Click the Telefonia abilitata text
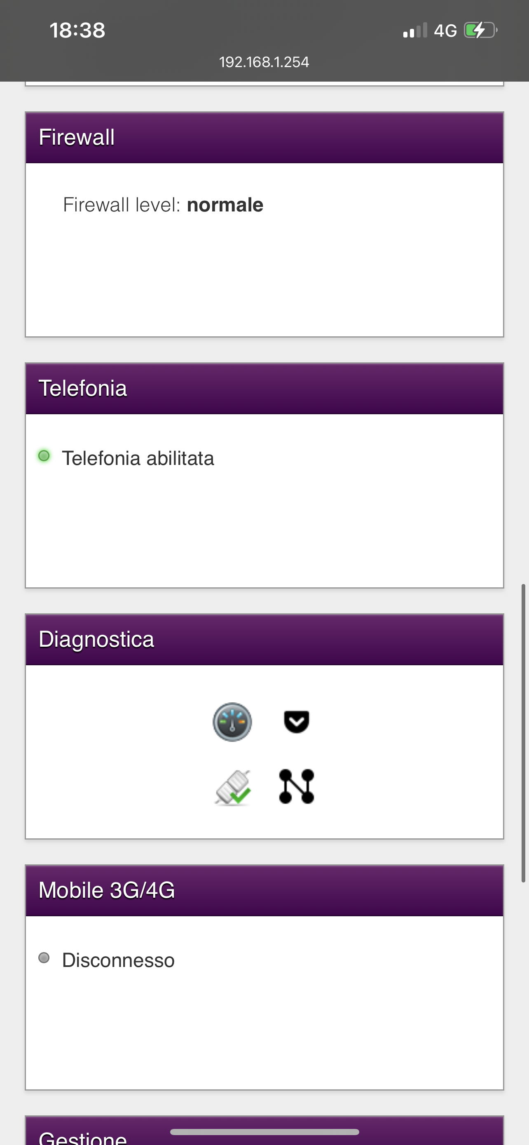 point(138,458)
